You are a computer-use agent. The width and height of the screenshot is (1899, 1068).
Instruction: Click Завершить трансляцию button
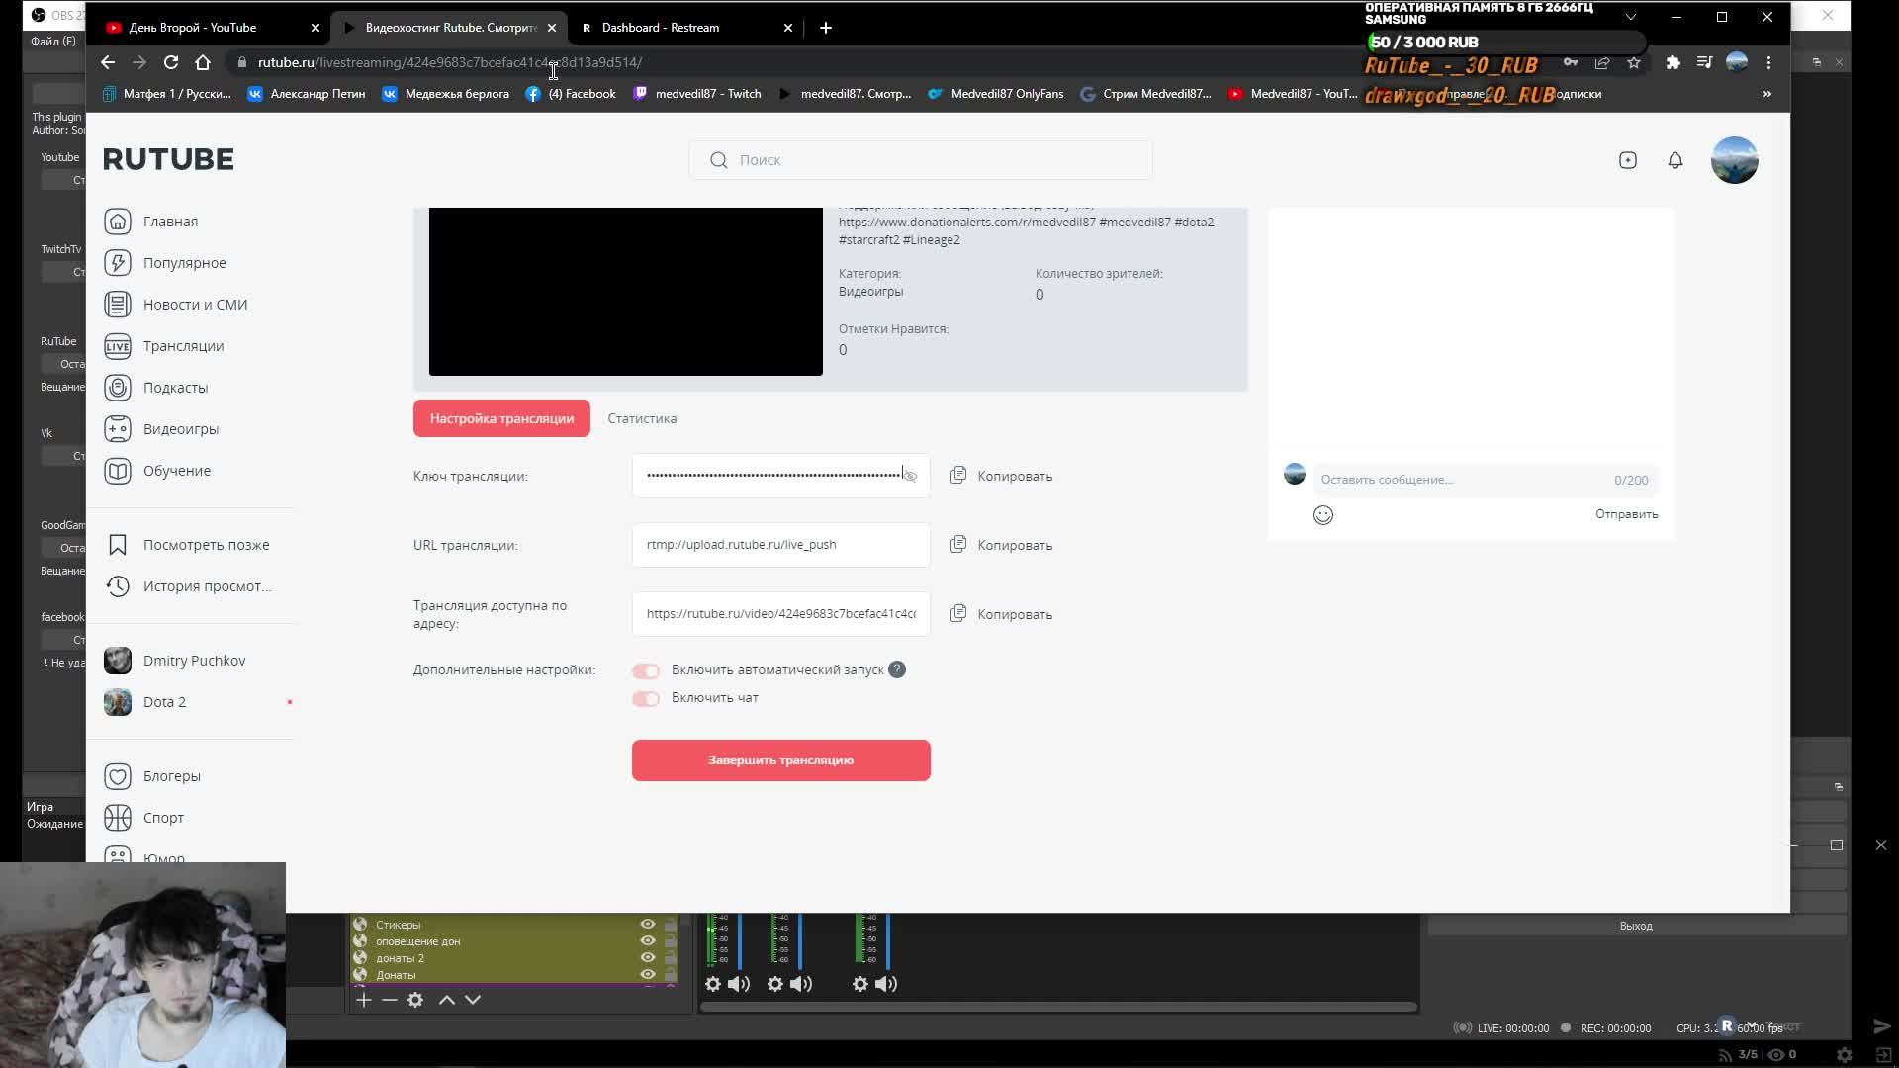[x=780, y=760]
